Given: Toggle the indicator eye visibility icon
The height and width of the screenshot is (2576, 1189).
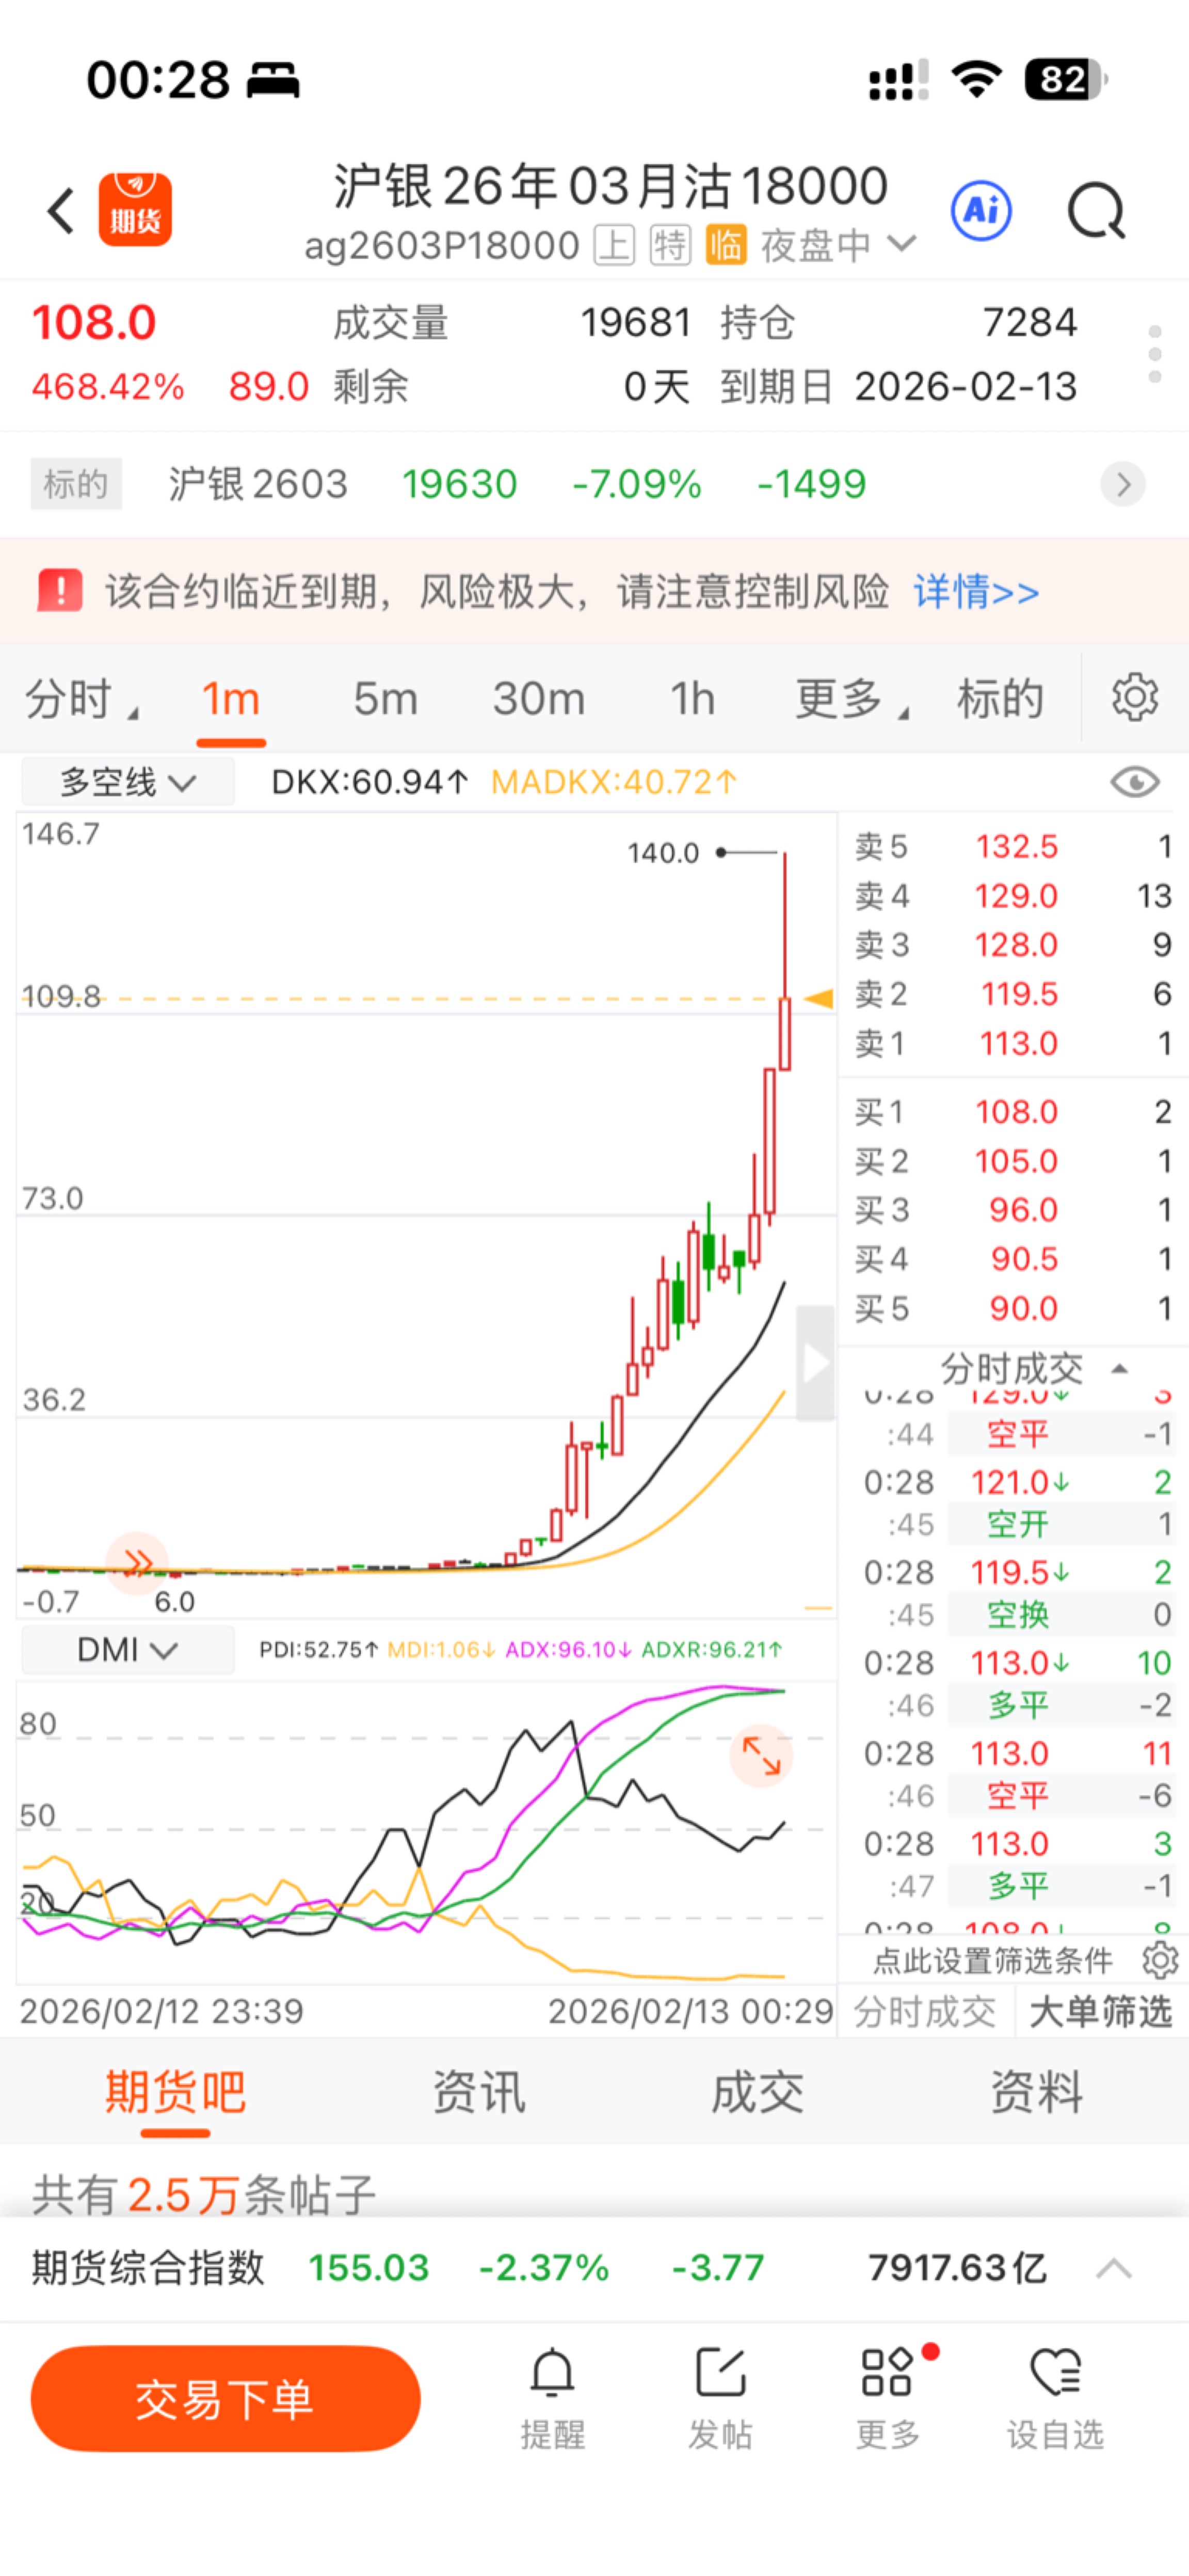Looking at the screenshot, I should coord(1134,782).
